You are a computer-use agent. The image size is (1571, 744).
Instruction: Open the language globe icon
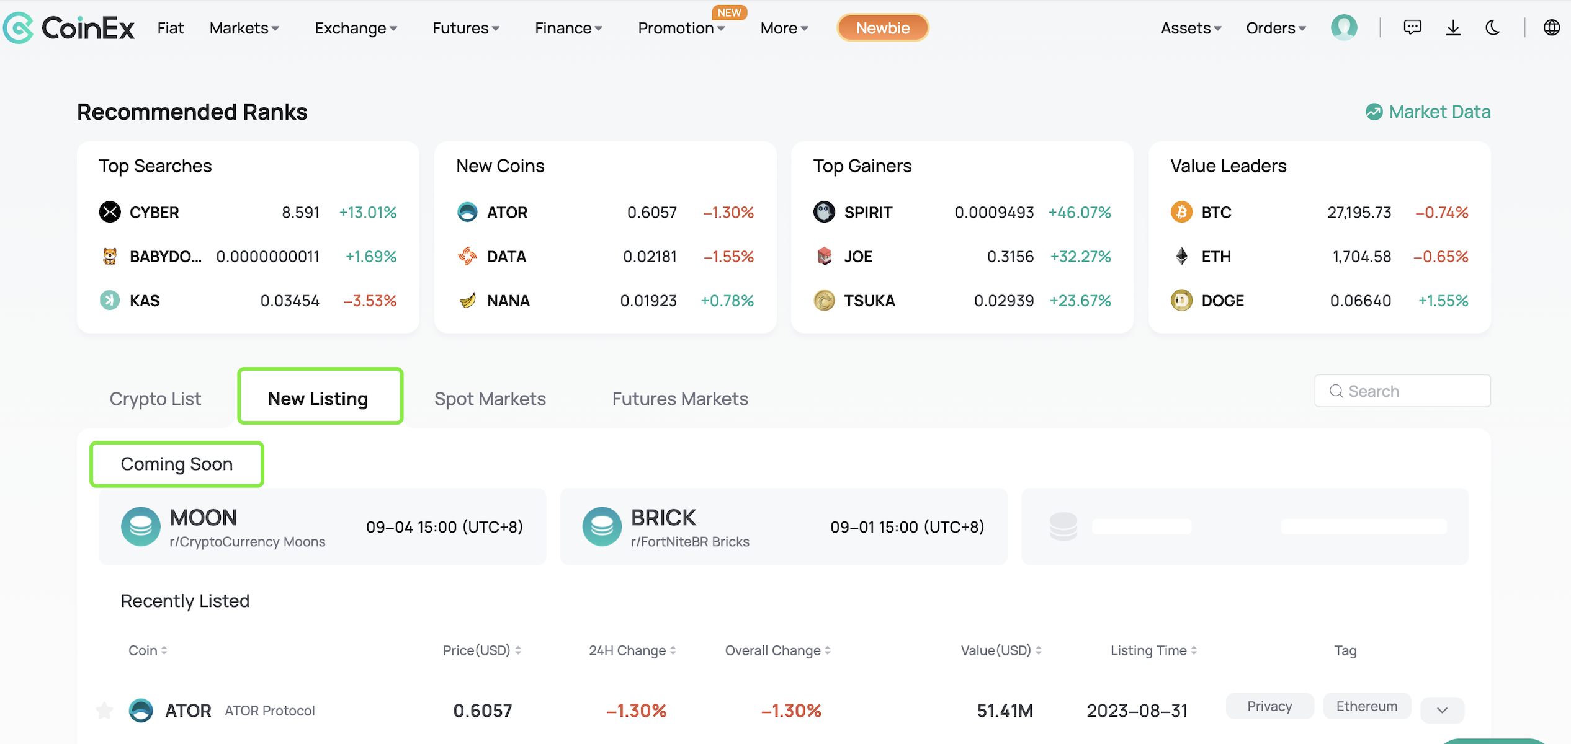(x=1551, y=28)
